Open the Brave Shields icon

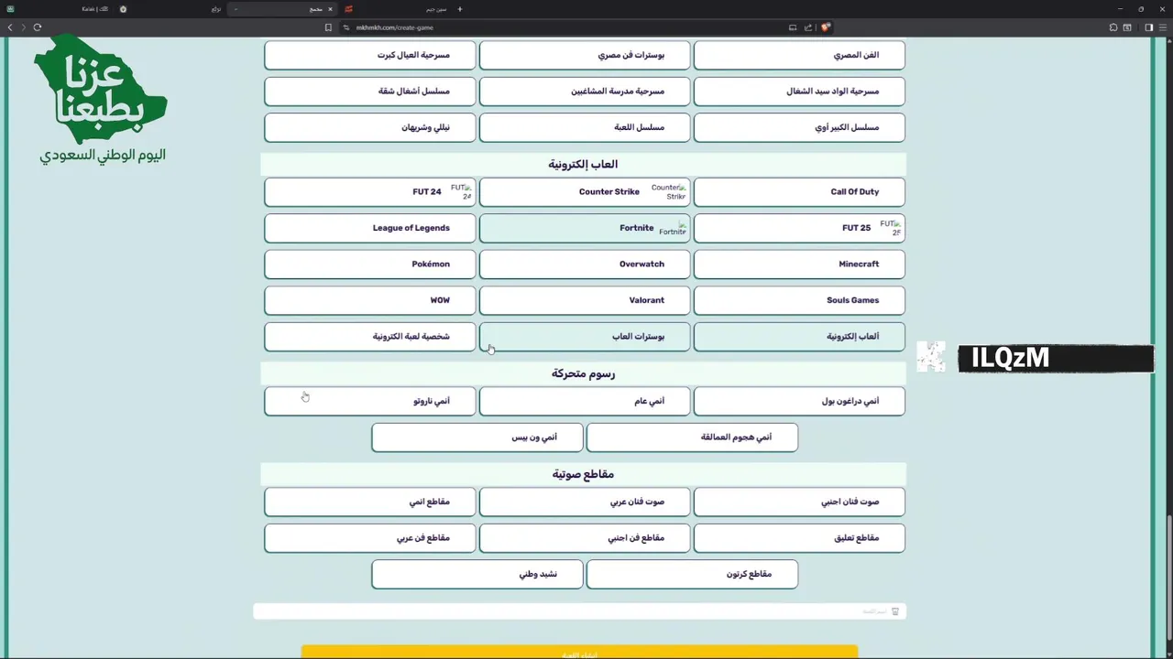tap(826, 27)
